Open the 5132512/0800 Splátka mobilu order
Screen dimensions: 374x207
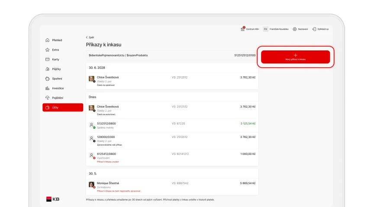click(172, 125)
